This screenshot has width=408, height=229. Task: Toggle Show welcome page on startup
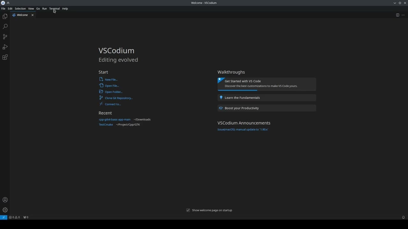(188, 210)
